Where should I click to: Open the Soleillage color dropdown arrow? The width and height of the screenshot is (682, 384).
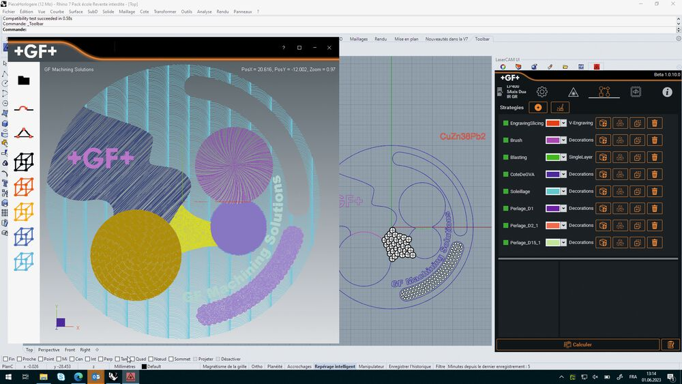(x=563, y=192)
